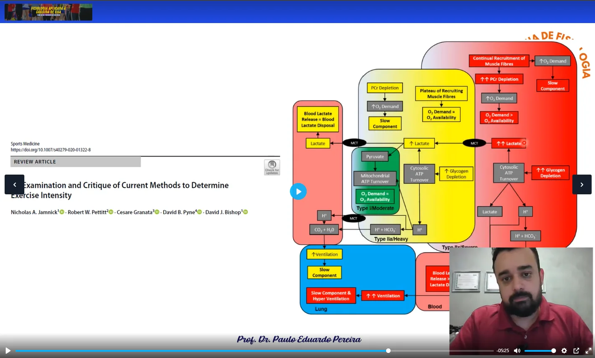Open the player settings gear
Screen dimensions: 595x358
(564, 350)
